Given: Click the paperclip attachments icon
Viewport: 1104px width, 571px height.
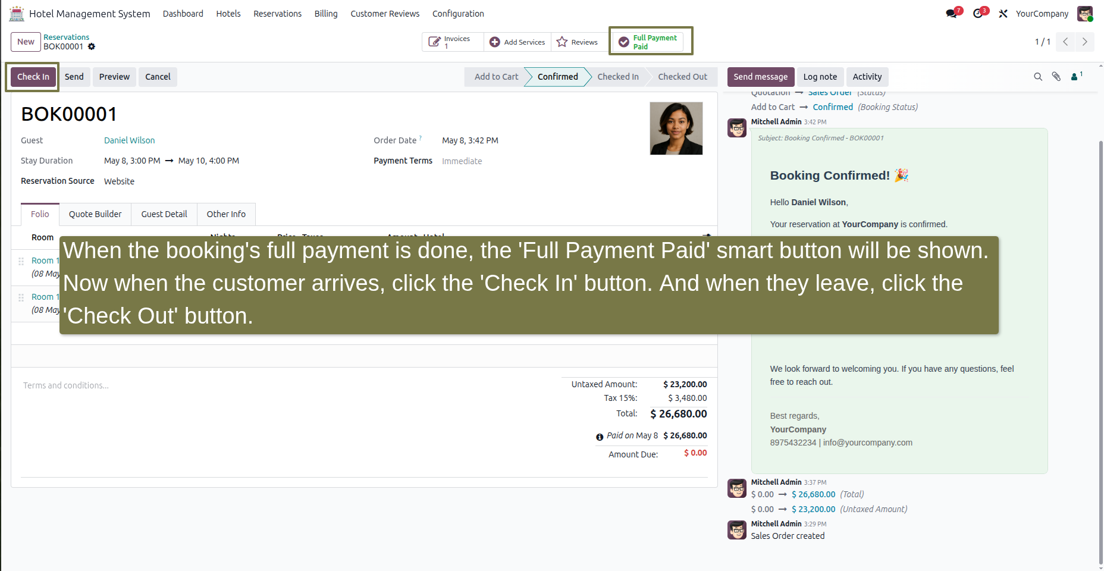Looking at the screenshot, I should tap(1056, 77).
